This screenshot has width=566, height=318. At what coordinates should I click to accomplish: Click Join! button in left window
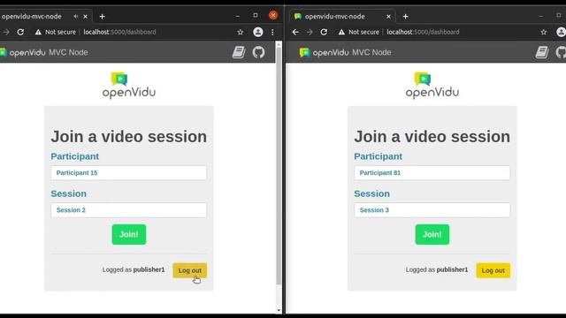pyautogui.click(x=129, y=234)
